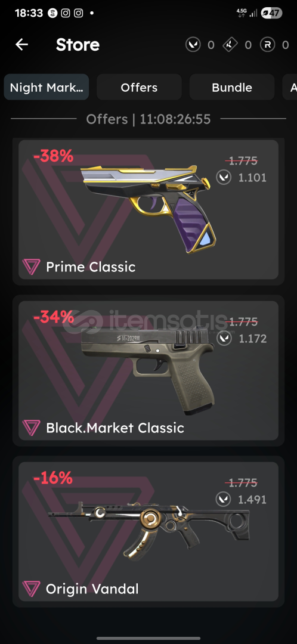Open the partially hidden tab after Bundle
Screen dimensions: 297x644
tap(290, 87)
